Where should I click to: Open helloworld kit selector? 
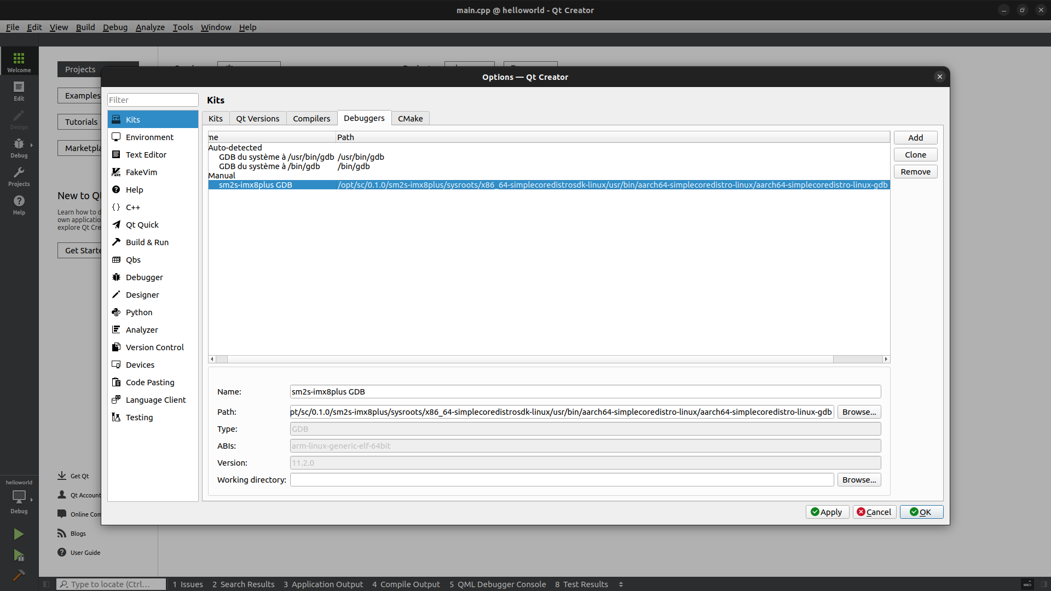tap(19, 497)
